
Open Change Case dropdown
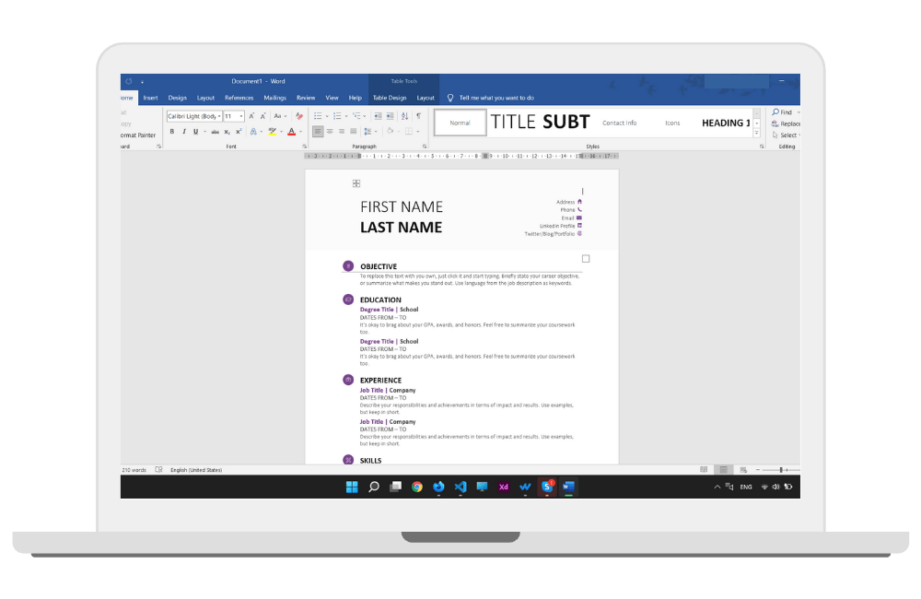point(280,116)
